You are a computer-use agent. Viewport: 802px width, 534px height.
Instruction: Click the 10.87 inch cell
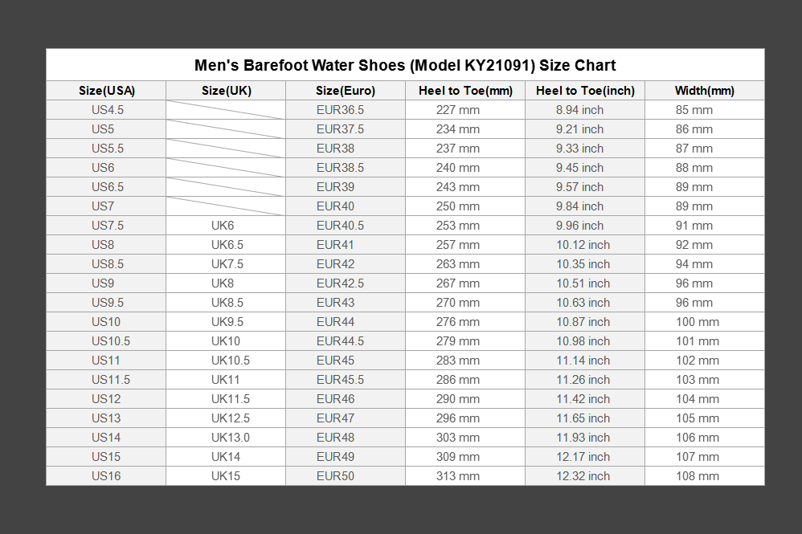[x=583, y=322]
